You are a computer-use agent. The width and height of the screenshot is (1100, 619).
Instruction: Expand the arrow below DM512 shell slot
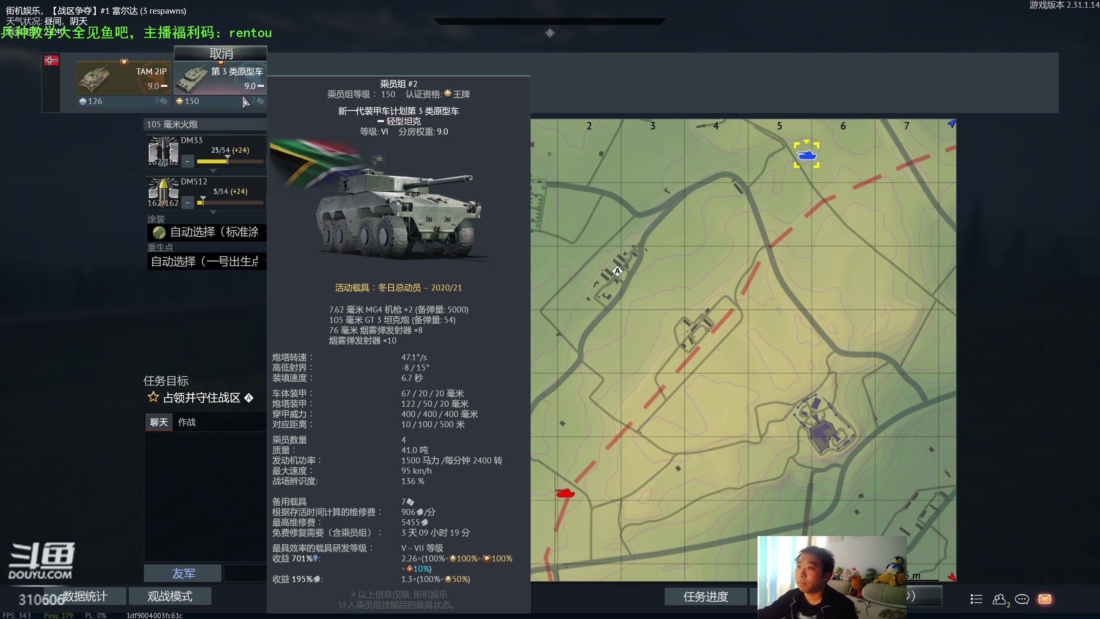(x=213, y=212)
